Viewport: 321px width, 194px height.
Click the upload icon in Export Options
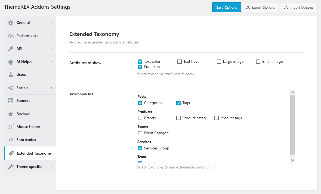[x=248, y=8]
